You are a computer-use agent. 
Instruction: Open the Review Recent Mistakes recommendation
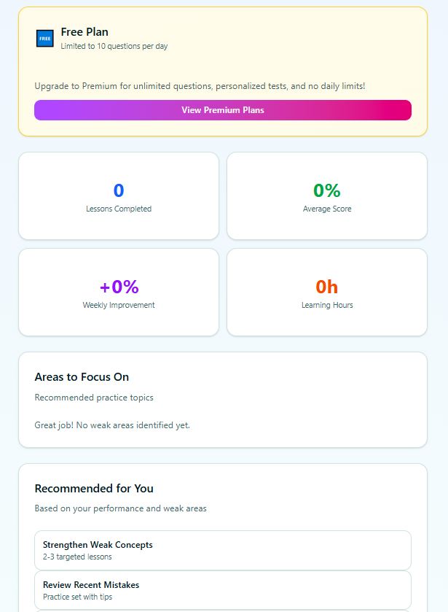point(223,590)
